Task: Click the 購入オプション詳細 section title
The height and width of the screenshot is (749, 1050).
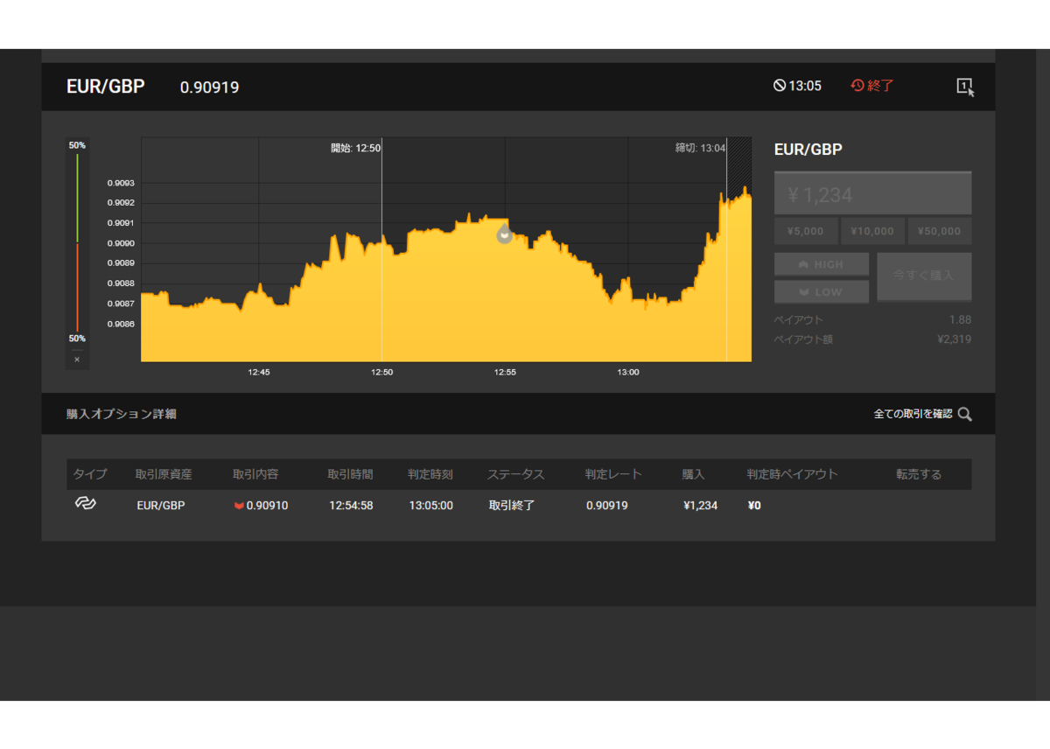Action: [122, 414]
